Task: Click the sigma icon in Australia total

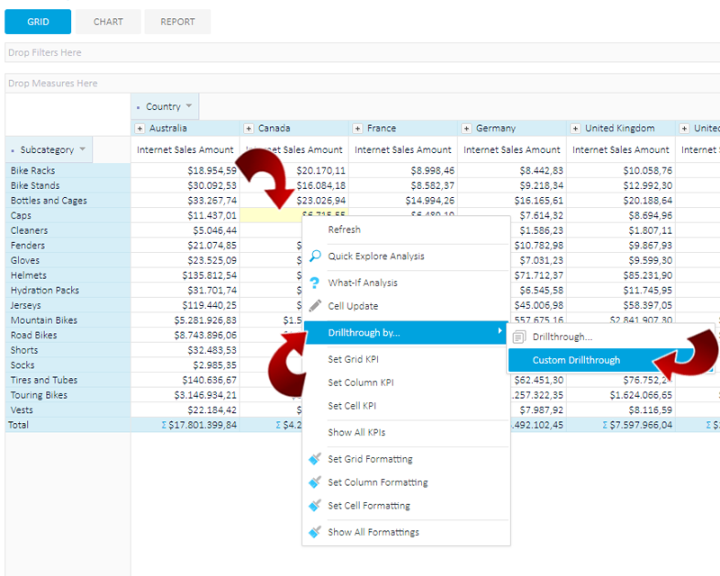Action: (x=164, y=425)
